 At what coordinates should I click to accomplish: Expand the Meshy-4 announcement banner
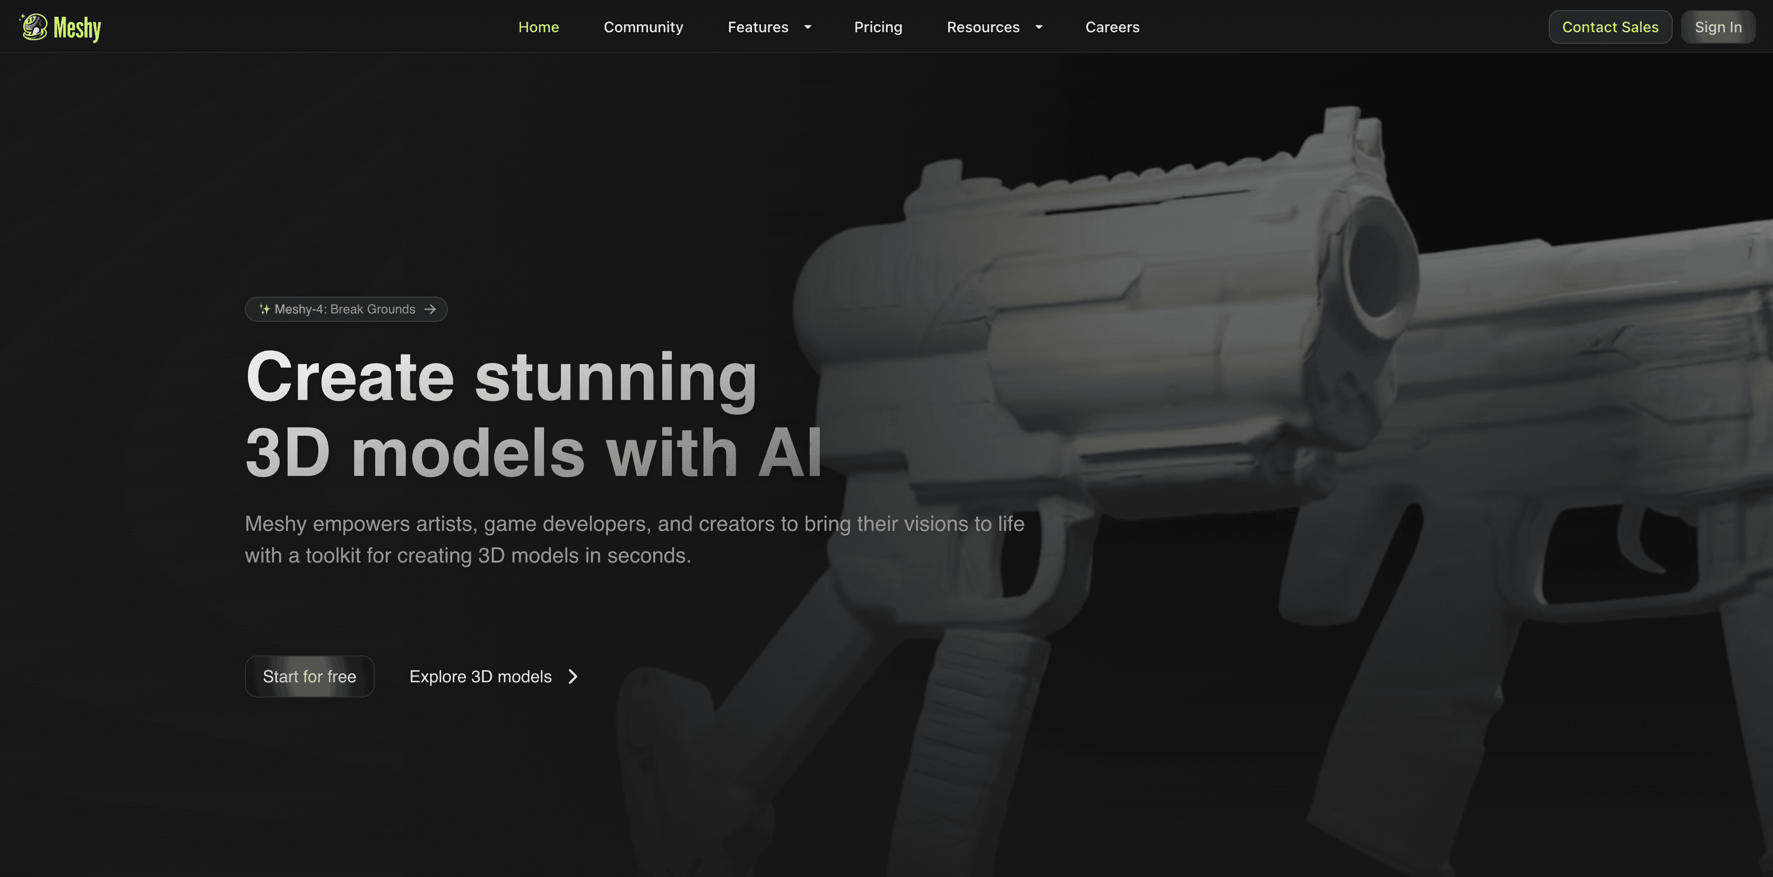tap(346, 308)
